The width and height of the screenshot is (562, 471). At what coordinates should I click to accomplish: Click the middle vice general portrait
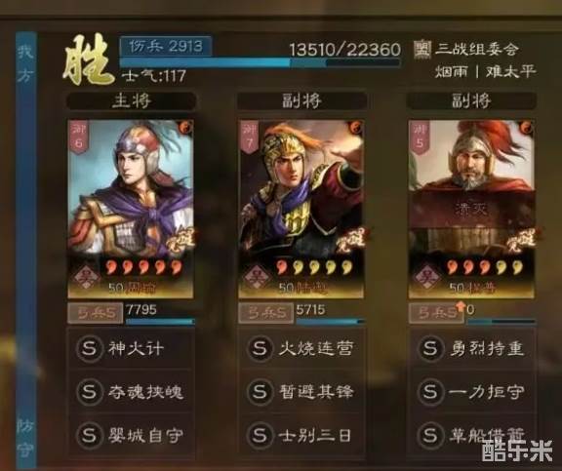point(301,210)
